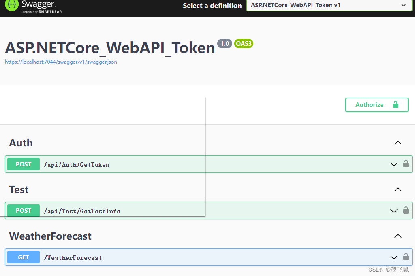The image size is (415, 276).
Task: Click the POST badge for /api/Auth/GetToken
Action: (24, 164)
